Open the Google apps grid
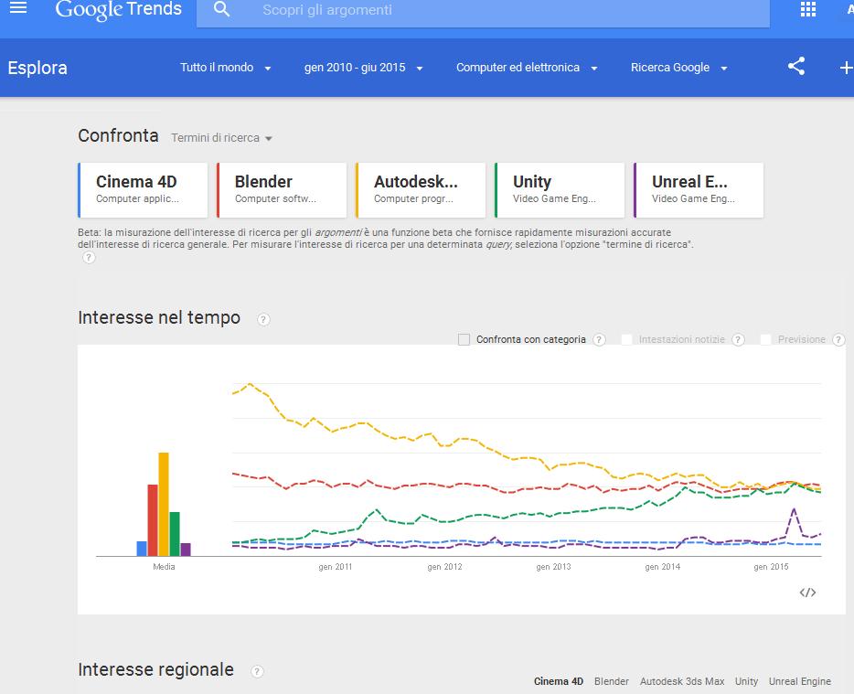 coord(807,9)
